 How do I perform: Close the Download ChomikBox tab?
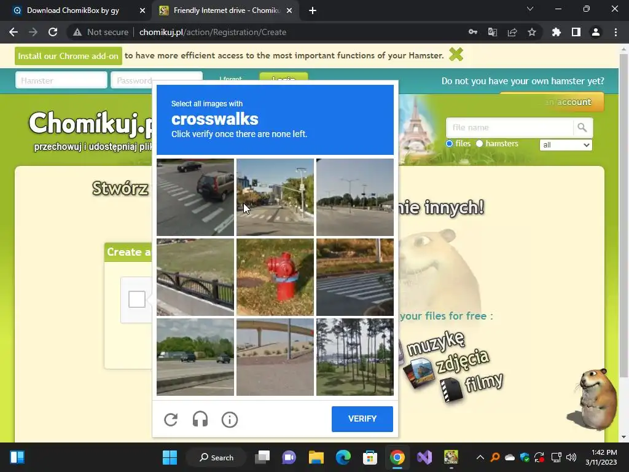143,11
